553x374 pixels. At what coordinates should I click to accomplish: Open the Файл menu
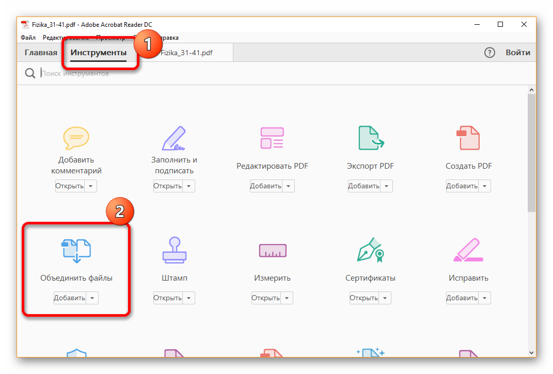tap(28, 38)
